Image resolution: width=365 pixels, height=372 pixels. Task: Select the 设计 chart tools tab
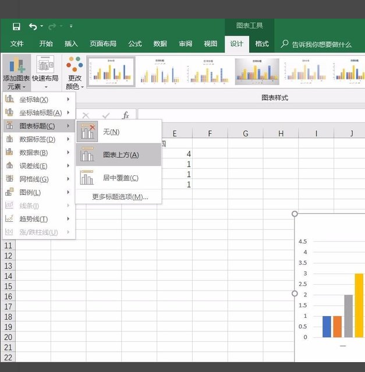pos(237,44)
